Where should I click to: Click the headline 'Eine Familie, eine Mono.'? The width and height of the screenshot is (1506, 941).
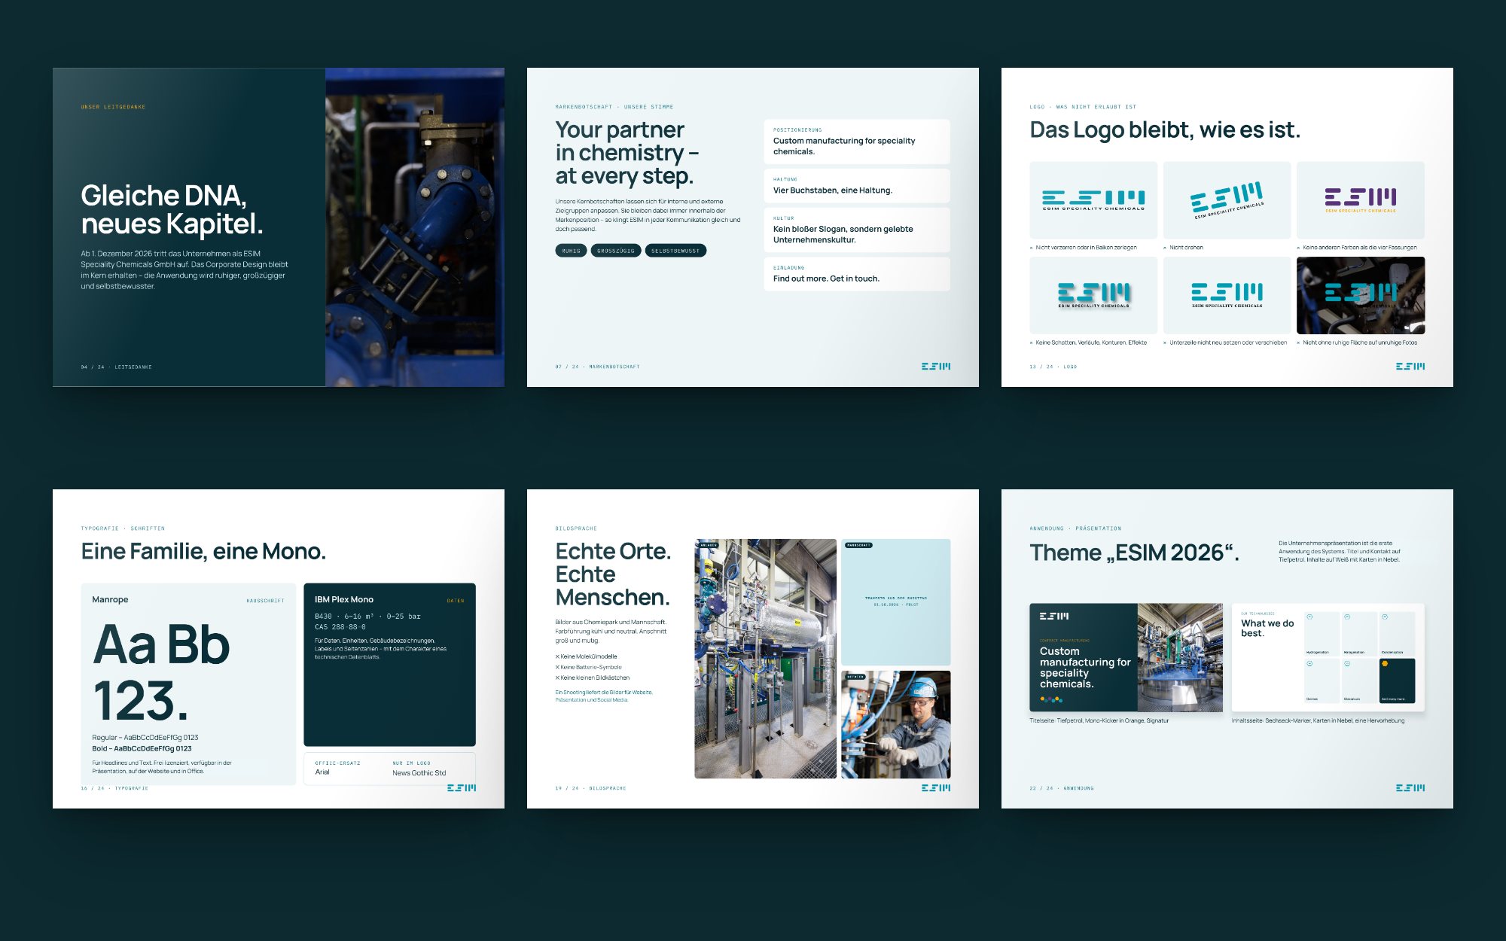point(203,552)
